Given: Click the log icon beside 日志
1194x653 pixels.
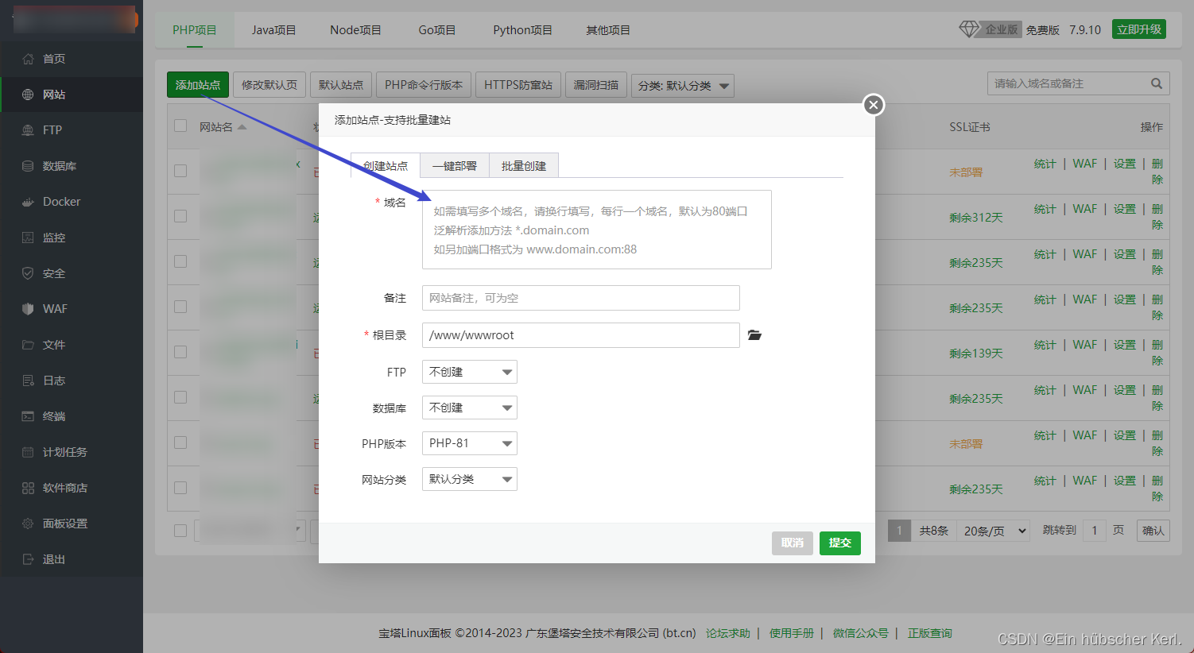Looking at the screenshot, I should pos(28,381).
